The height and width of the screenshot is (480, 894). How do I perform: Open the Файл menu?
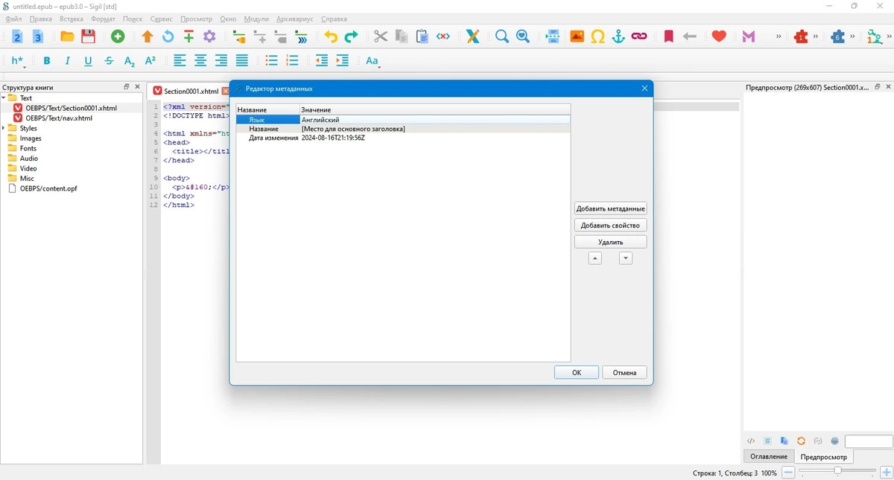pos(13,19)
